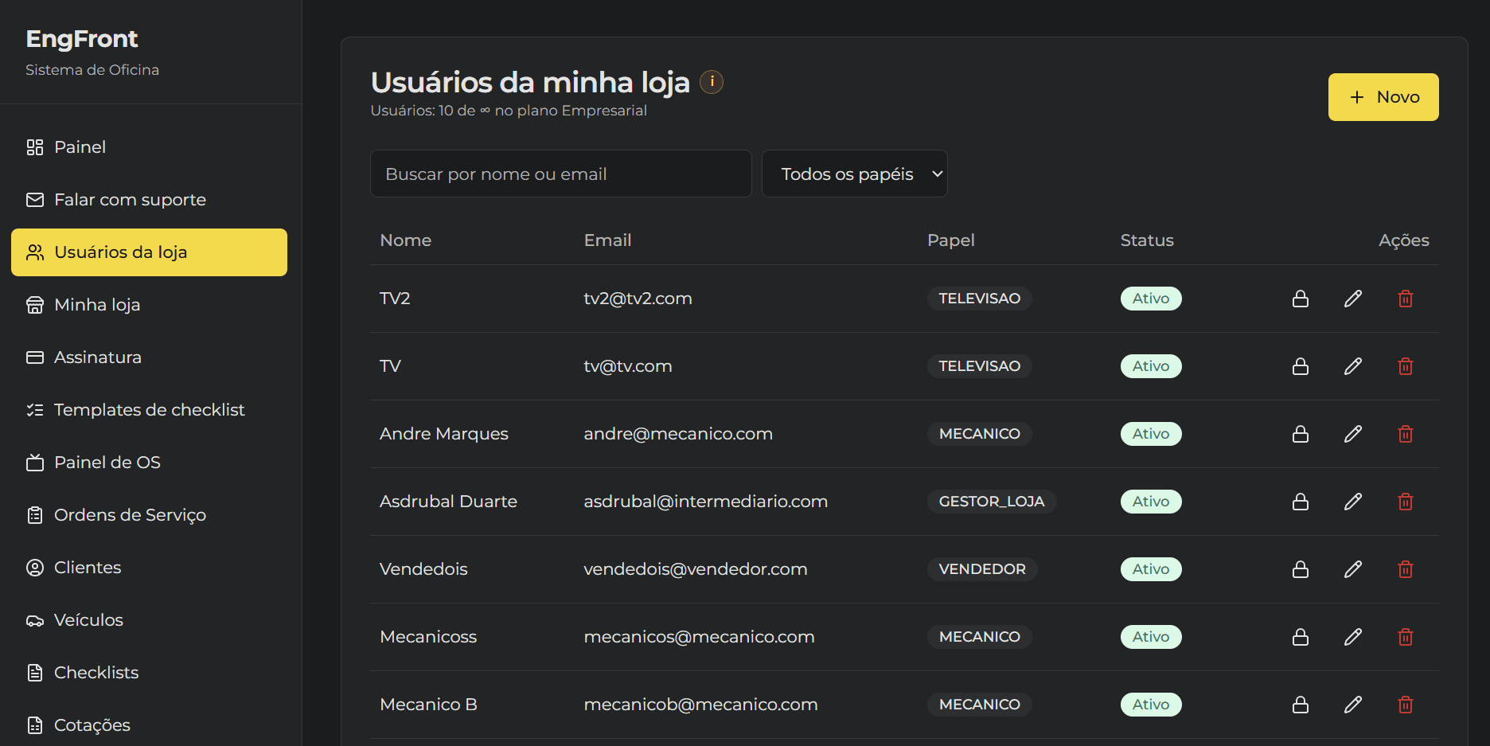Expand the role filter to choose MECANICO
Image resolution: width=1490 pixels, height=746 pixels.
(854, 174)
